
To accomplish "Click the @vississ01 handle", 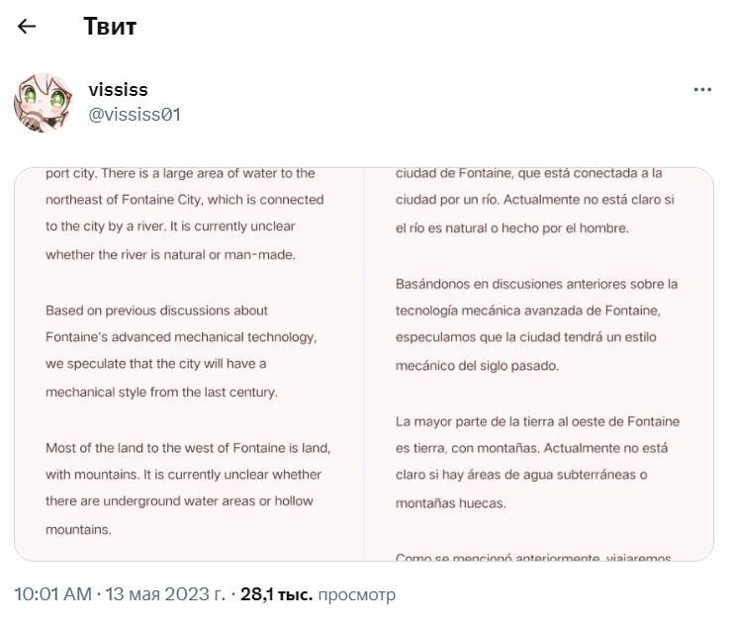I will pos(135,115).
